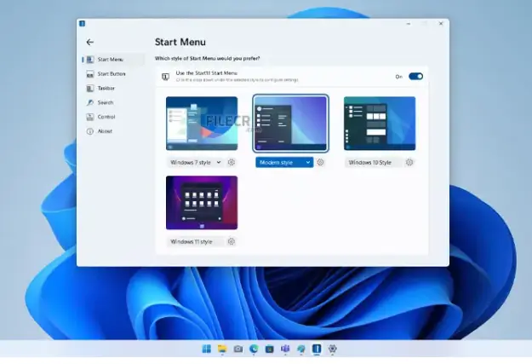Toggle the Use the Start11 Start Menu switch

click(415, 77)
